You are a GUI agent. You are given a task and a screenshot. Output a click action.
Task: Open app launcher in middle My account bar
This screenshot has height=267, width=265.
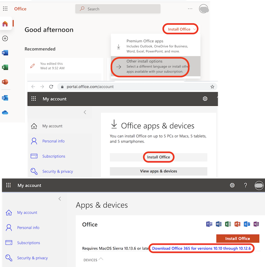point(34,99)
